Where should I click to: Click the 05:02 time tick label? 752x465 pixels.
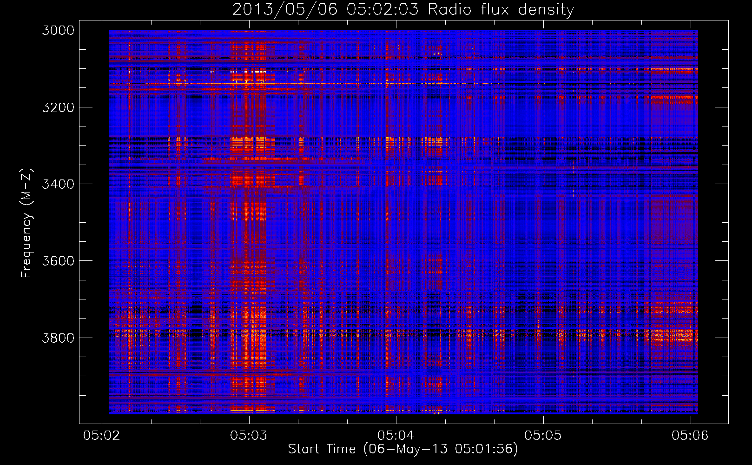tap(102, 435)
